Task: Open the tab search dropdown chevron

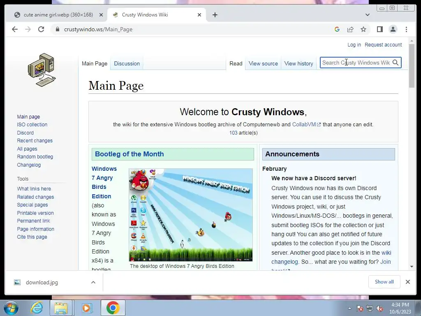Action: pos(367,15)
